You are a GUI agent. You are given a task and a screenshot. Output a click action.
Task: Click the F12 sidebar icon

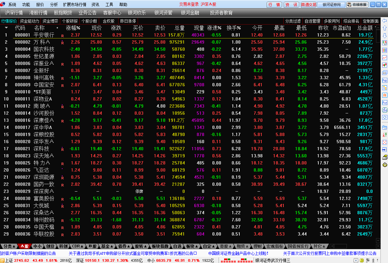coord(384,102)
